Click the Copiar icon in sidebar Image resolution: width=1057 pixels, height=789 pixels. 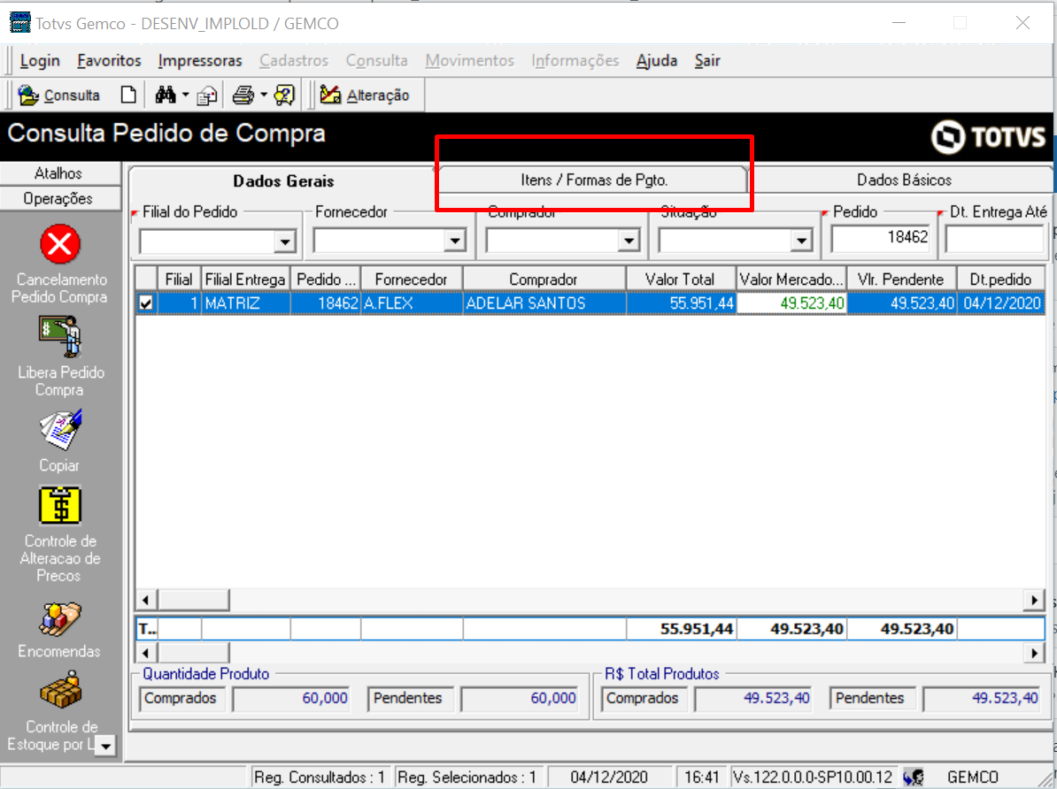[x=60, y=429]
